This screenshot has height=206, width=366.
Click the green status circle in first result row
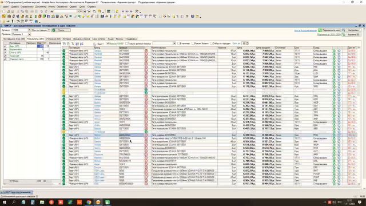[64, 51]
